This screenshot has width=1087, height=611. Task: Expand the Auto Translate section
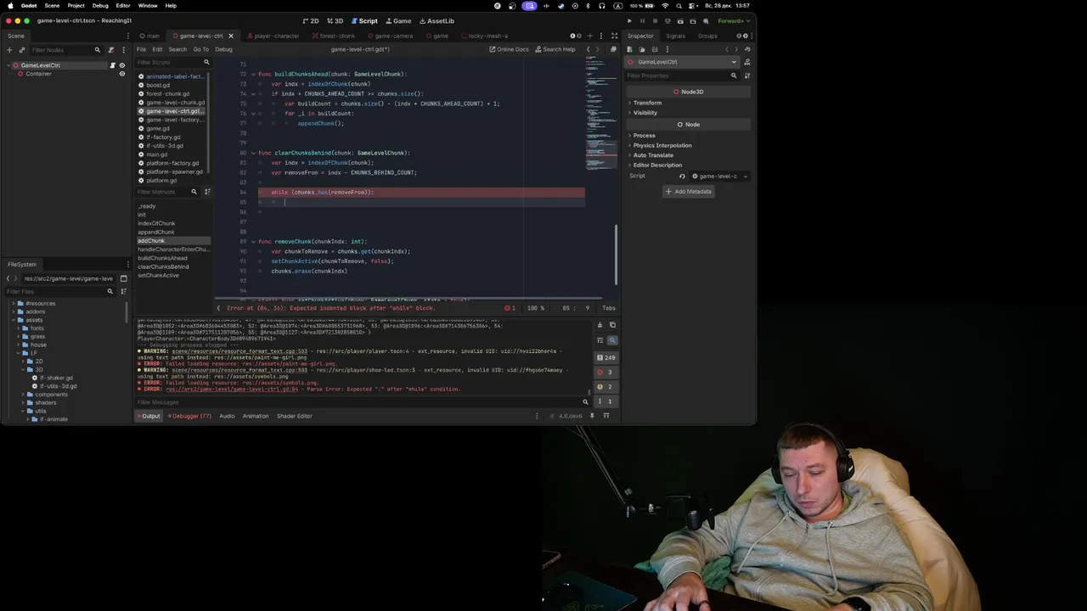pos(652,155)
